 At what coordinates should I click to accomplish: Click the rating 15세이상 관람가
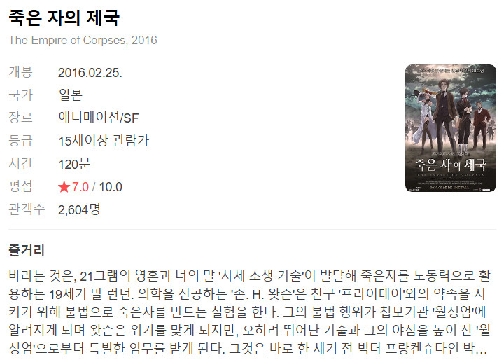tap(104, 141)
